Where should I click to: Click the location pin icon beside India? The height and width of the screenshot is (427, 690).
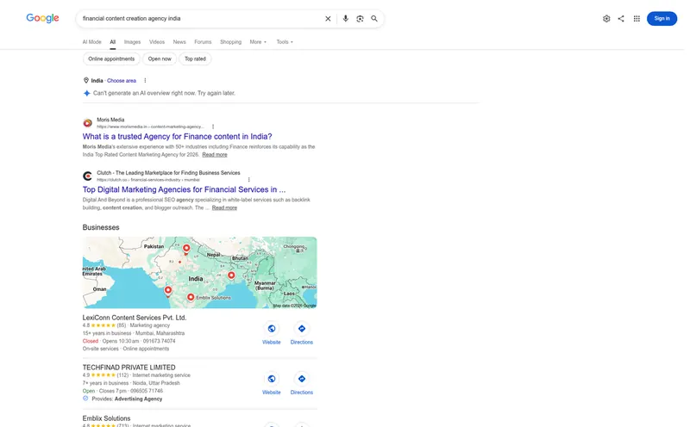coord(85,80)
